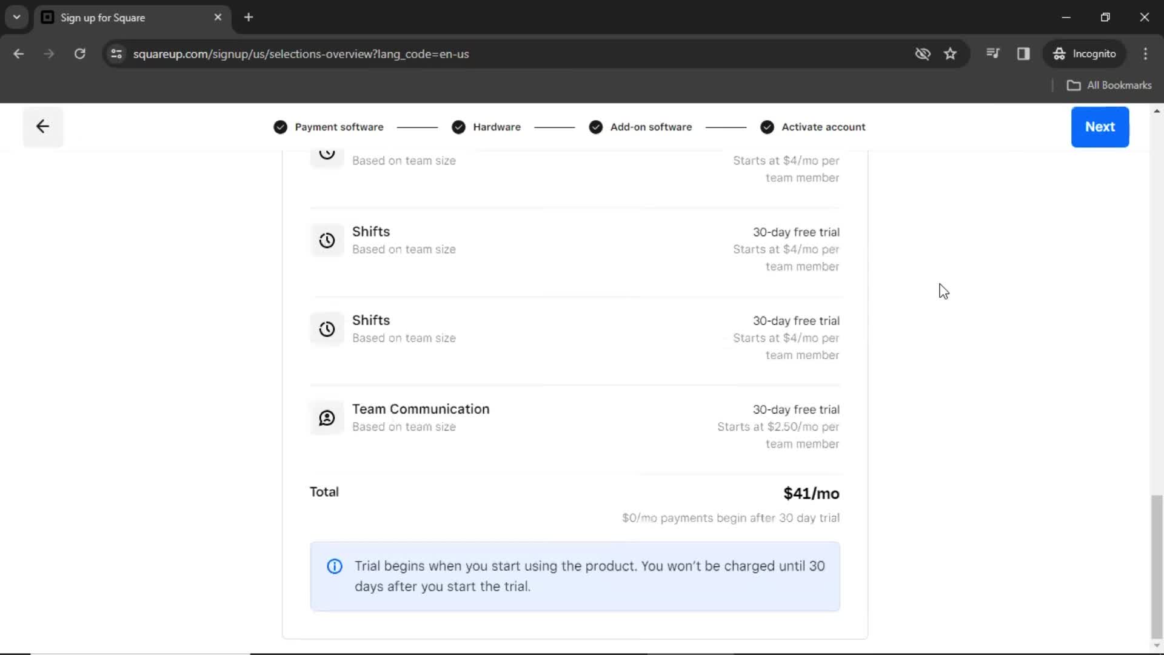The image size is (1164, 655).
Task: Click the $41/mo total amount
Action: click(811, 494)
